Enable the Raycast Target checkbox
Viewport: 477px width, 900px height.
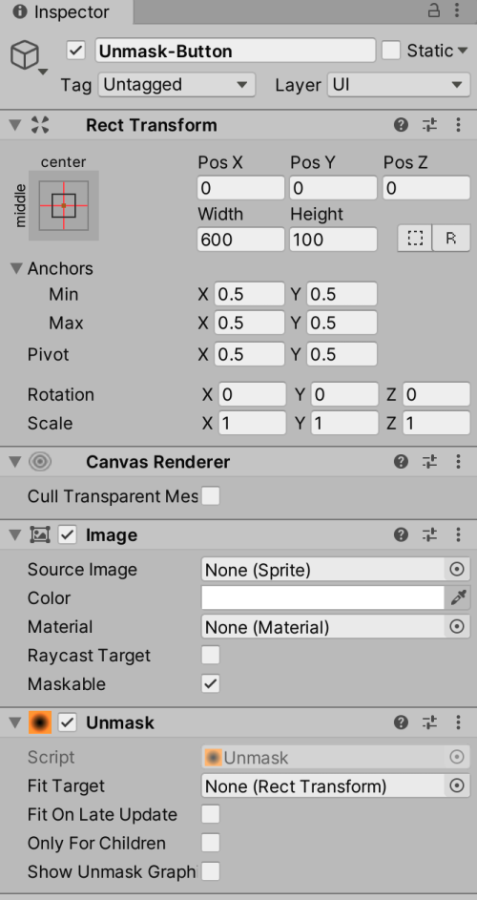[211, 655]
